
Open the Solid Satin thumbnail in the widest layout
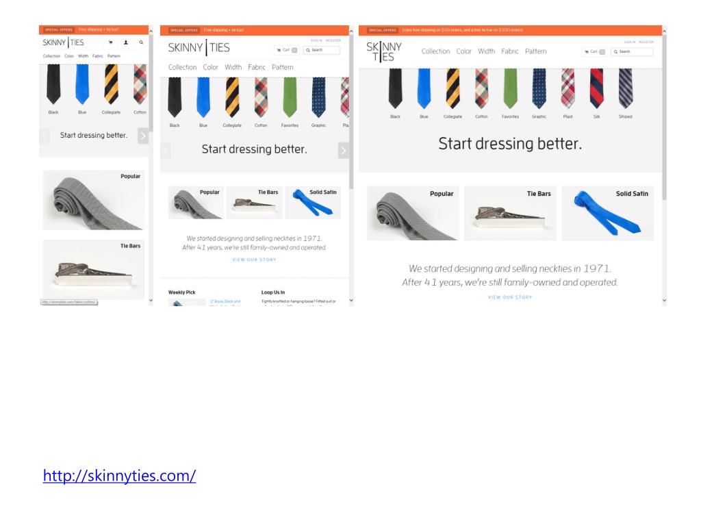tap(608, 214)
